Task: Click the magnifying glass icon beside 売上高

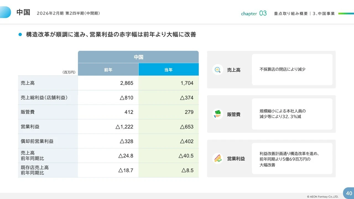Action: 218,70
